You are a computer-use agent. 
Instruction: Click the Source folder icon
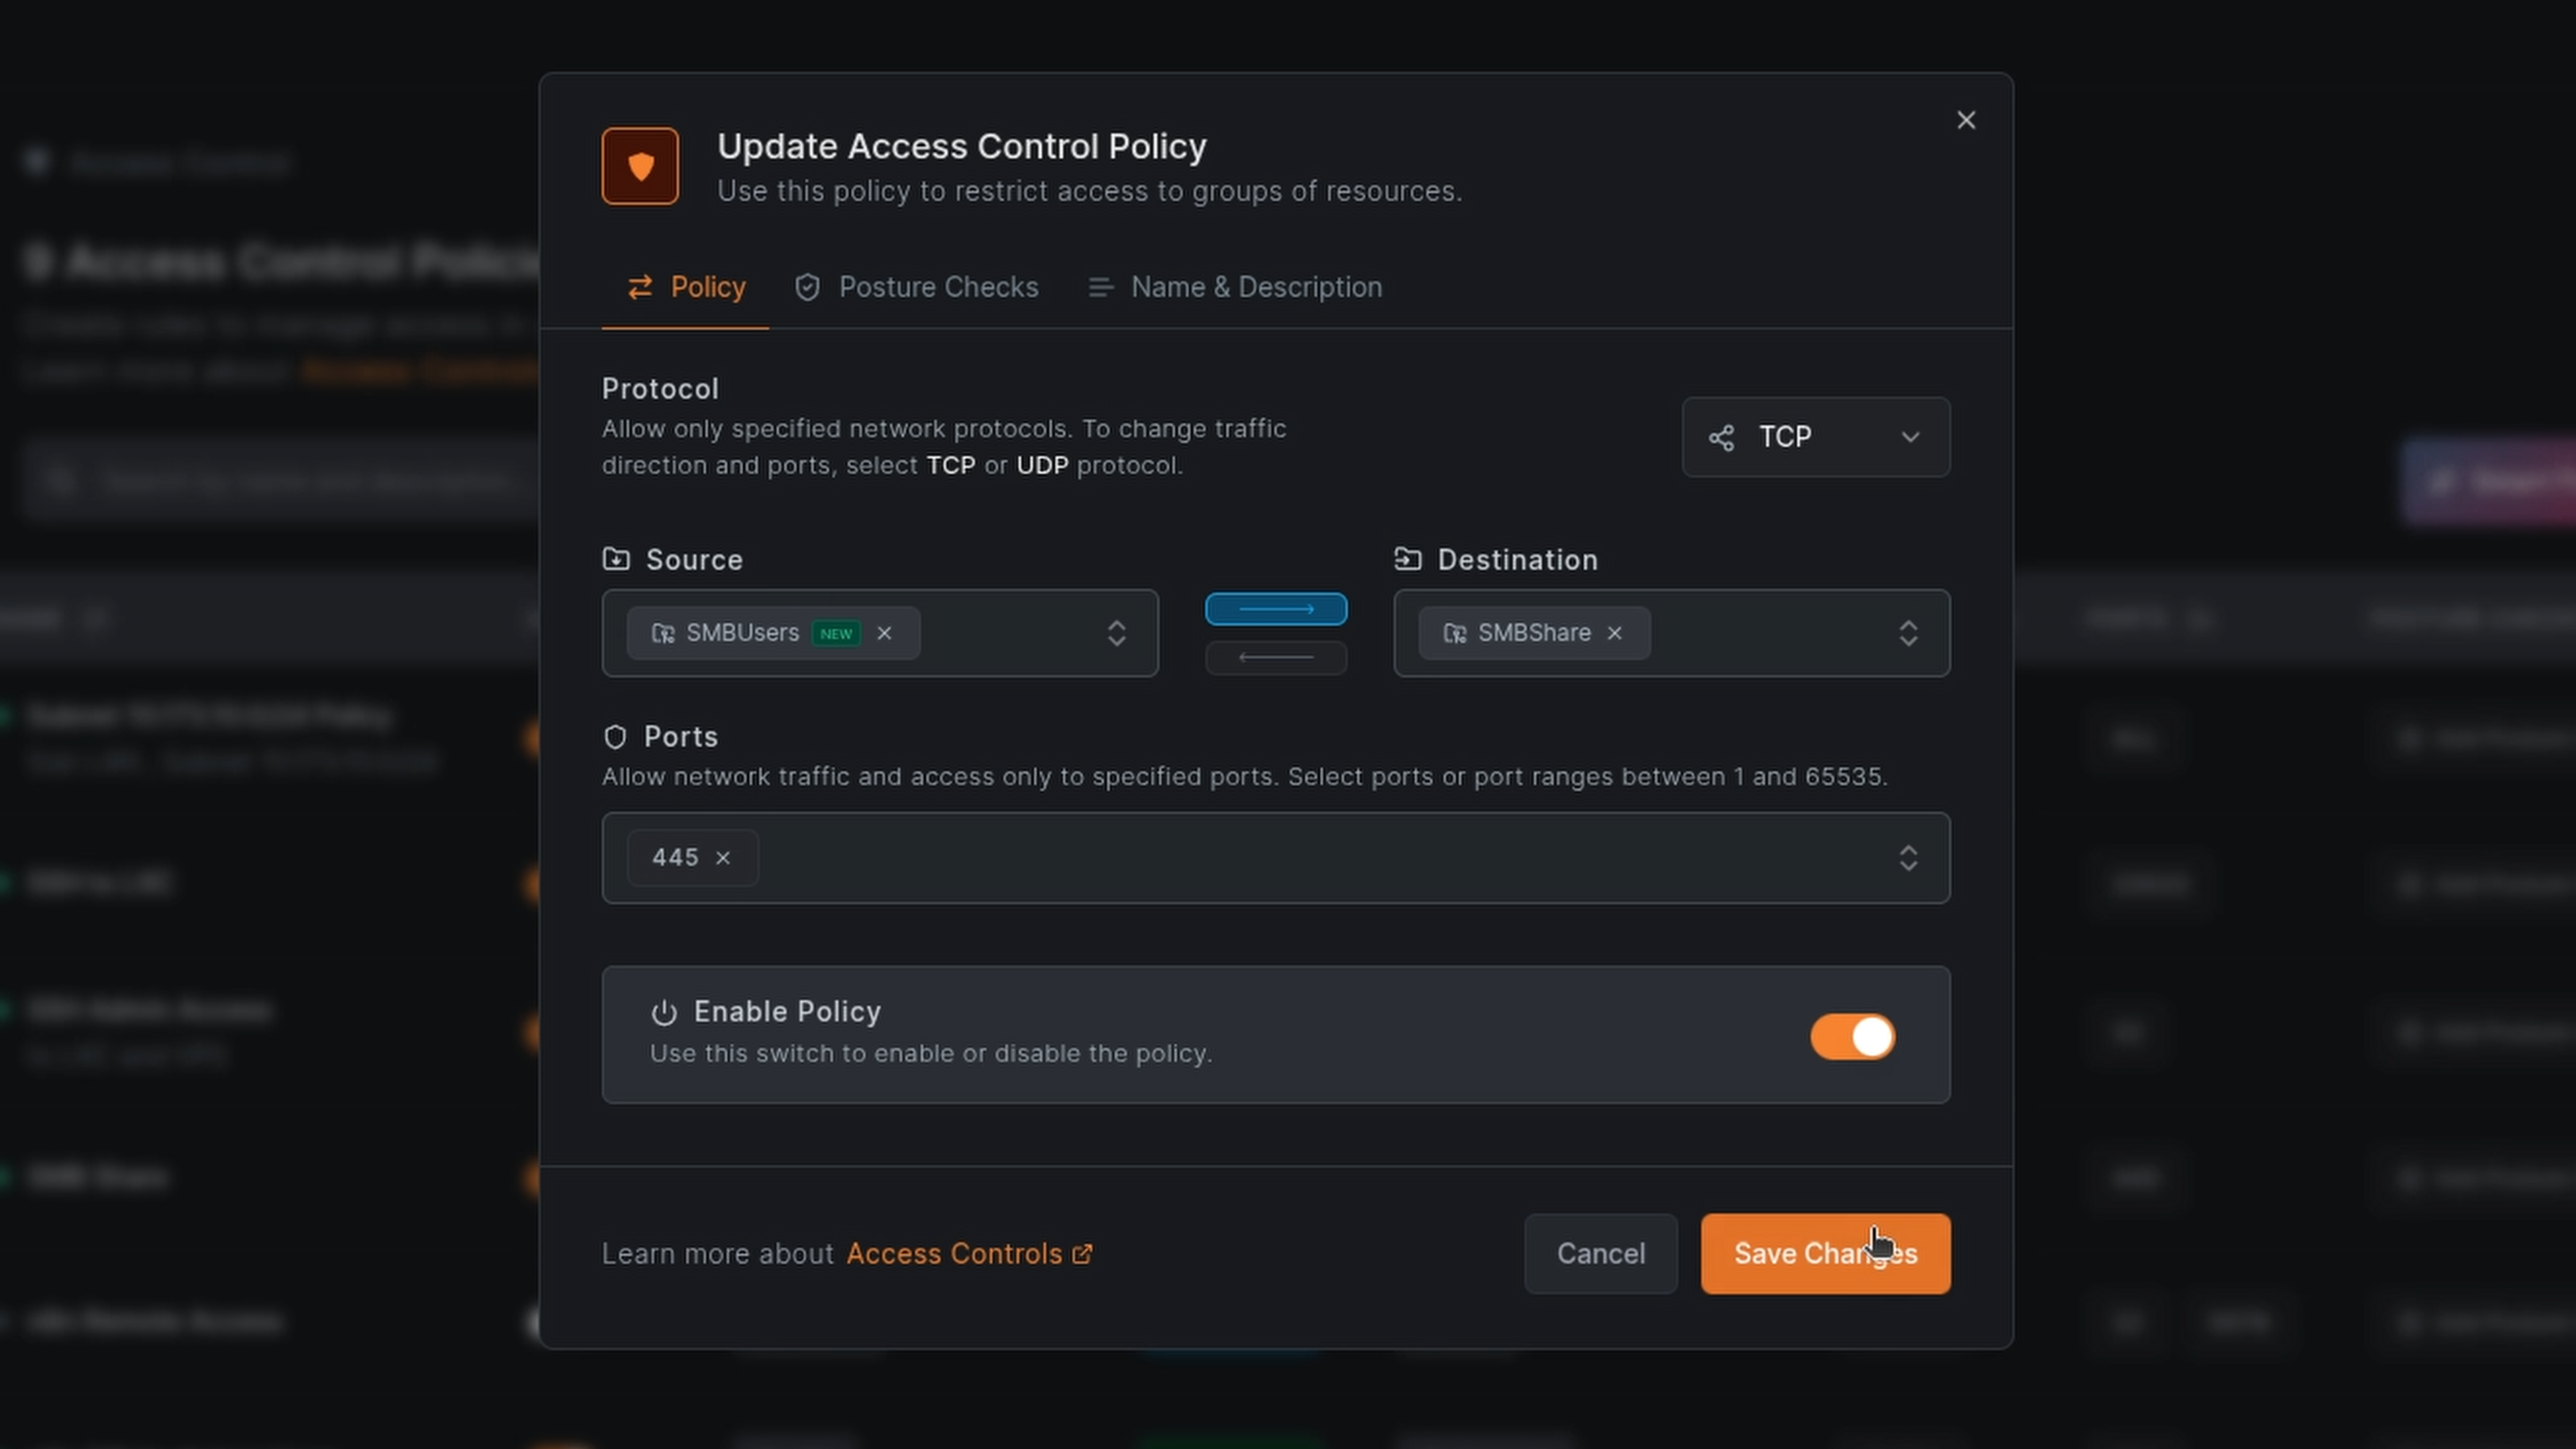tap(616, 559)
